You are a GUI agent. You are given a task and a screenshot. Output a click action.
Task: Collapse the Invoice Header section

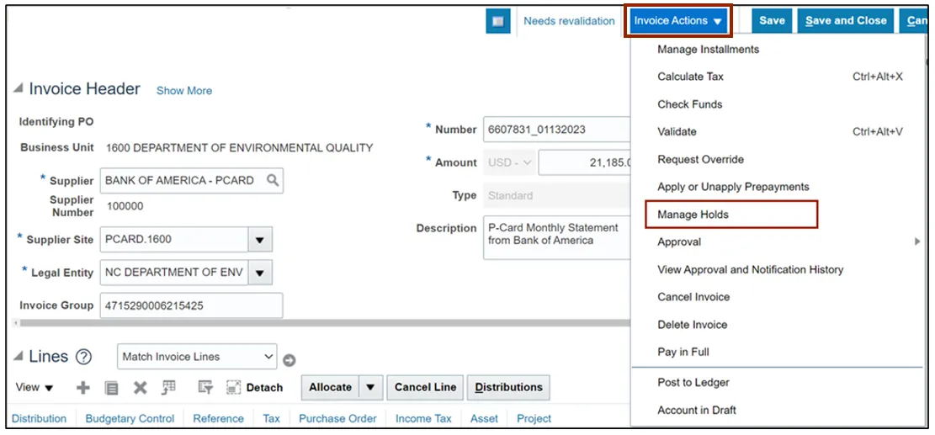(18, 90)
